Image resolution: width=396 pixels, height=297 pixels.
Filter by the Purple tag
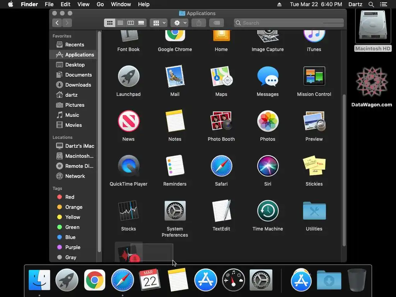[73, 247]
